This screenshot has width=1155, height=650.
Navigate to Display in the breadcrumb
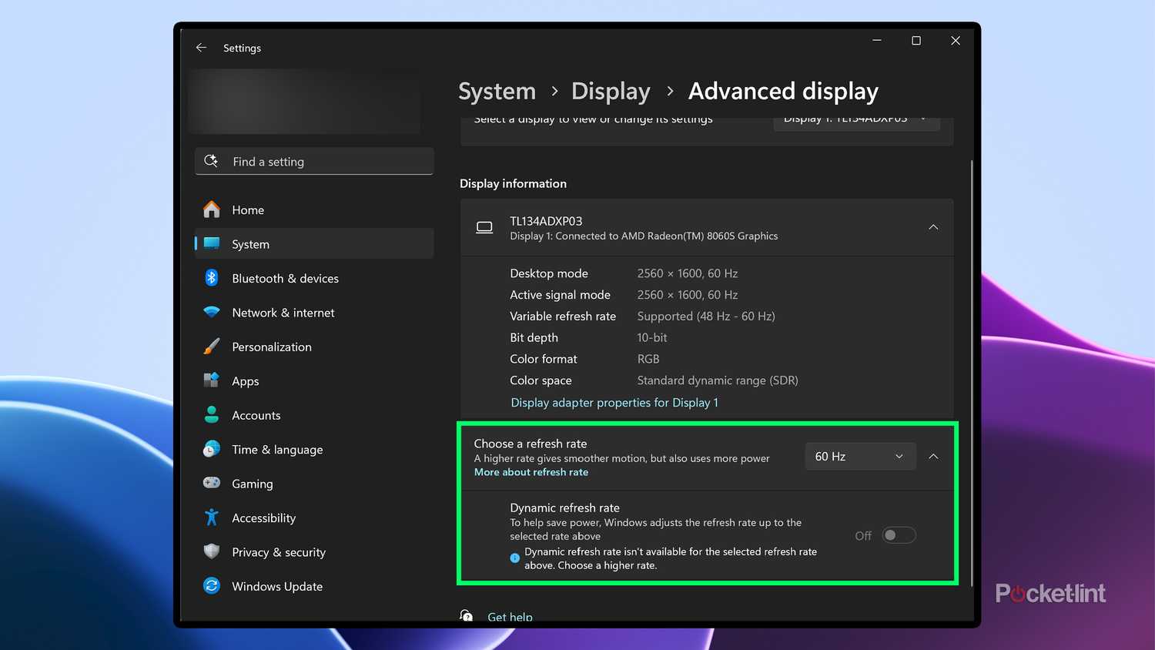coord(611,91)
